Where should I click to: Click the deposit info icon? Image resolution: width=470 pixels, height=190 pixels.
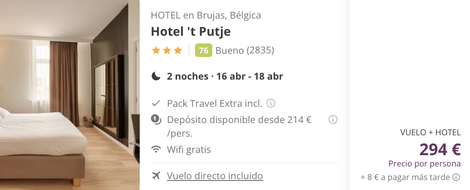click(333, 120)
